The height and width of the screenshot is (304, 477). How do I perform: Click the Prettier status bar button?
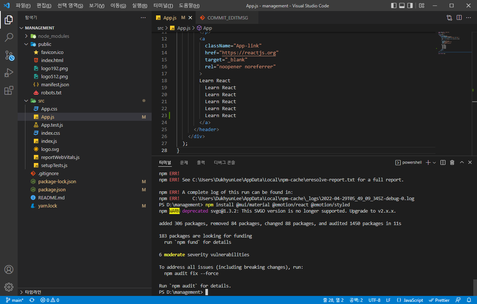pyautogui.click(x=439, y=300)
